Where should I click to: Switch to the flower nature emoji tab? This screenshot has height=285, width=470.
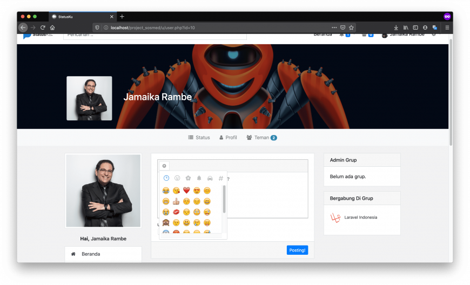(188, 178)
